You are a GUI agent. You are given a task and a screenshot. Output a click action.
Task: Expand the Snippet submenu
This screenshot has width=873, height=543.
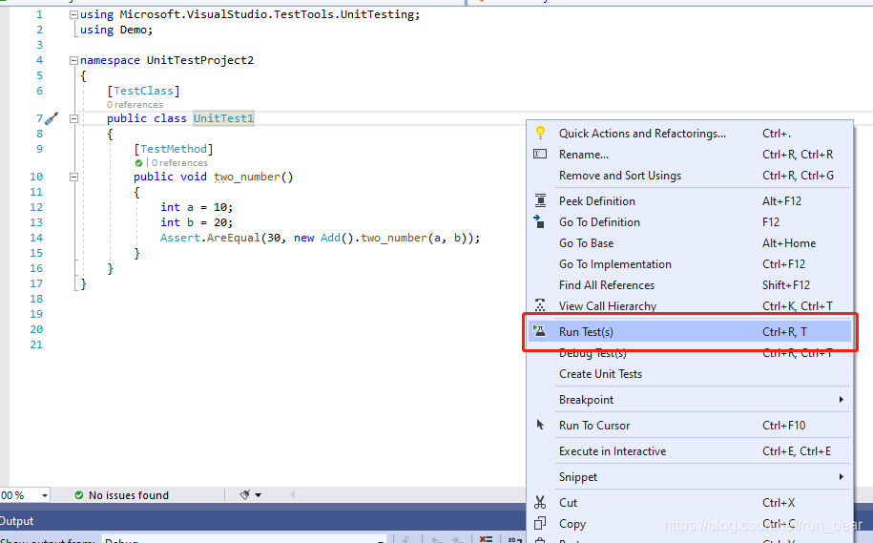(841, 477)
